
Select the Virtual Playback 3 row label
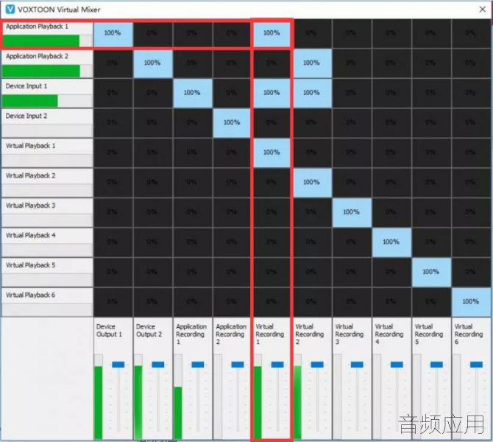[x=30, y=206]
